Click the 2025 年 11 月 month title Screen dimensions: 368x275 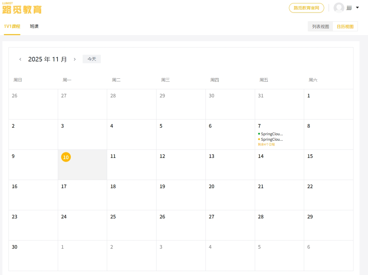point(48,59)
